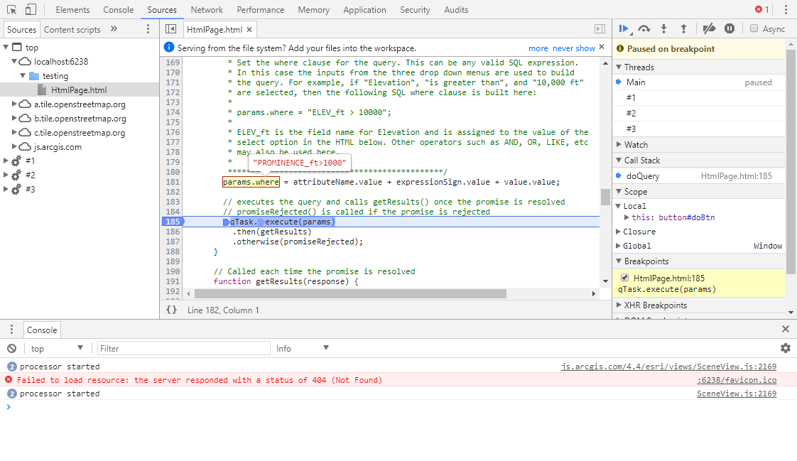Collapse the top frame tree node
Viewport: 797px width, 461px height.
6,48
